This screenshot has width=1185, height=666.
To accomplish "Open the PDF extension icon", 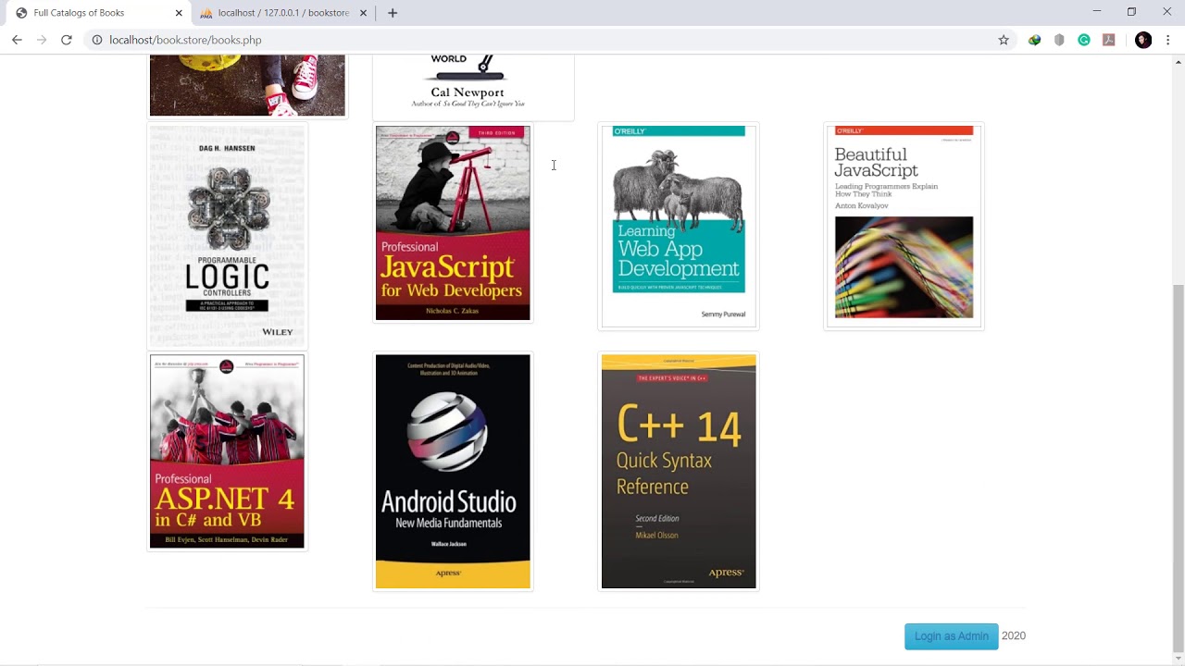I will point(1108,40).
